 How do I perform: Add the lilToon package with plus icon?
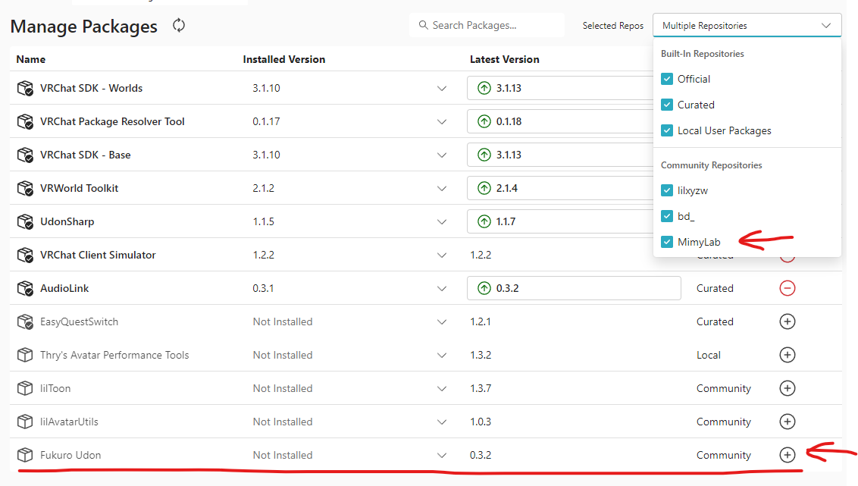tap(787, 389)
